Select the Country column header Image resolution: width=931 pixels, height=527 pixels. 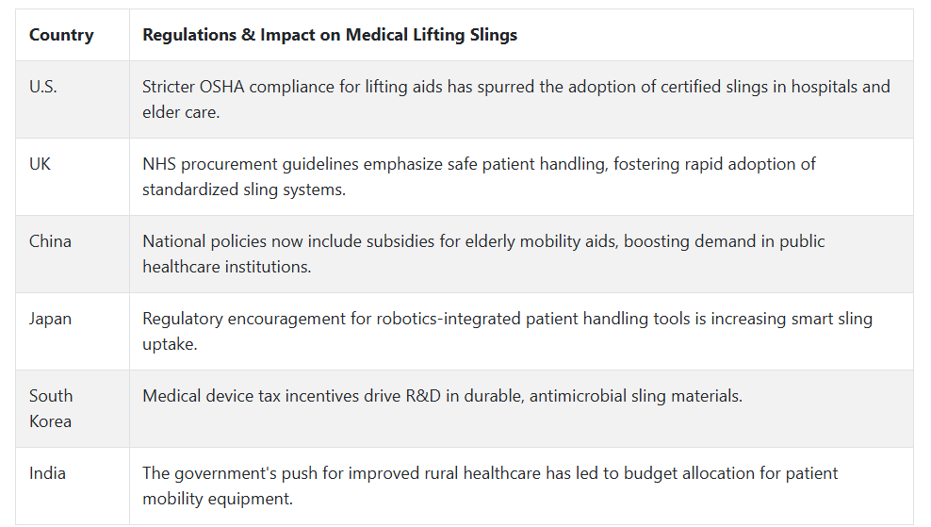click(x=73, y=35)
